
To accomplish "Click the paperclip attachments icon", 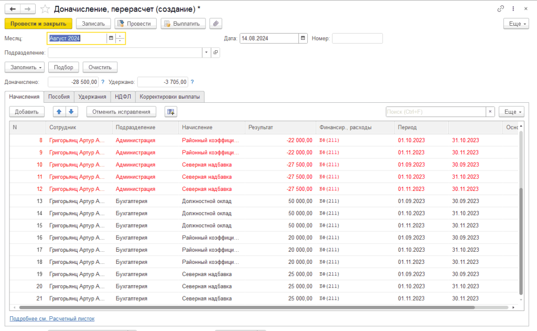I will [x=215, y=24].
